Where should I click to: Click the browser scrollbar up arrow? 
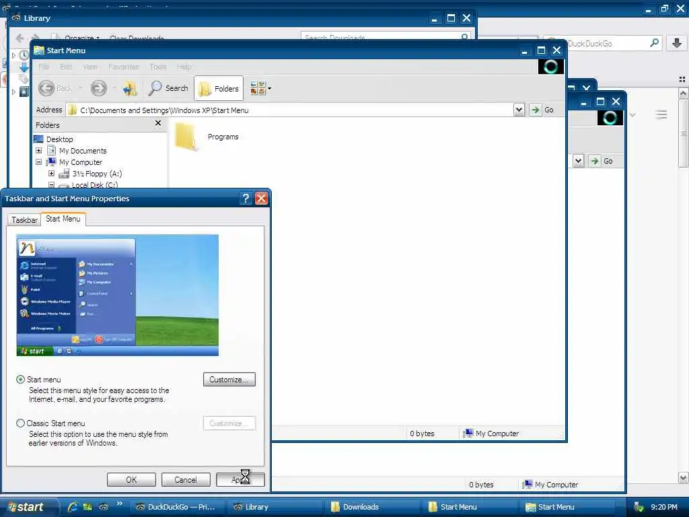pyautogui.click(x=683, y=93)
